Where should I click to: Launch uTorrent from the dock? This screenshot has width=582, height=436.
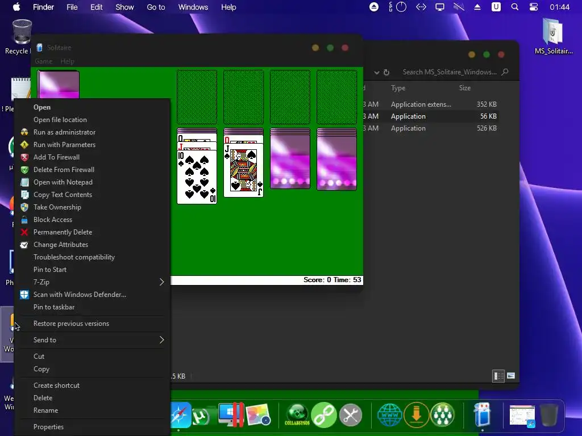[x=202, y=416]
